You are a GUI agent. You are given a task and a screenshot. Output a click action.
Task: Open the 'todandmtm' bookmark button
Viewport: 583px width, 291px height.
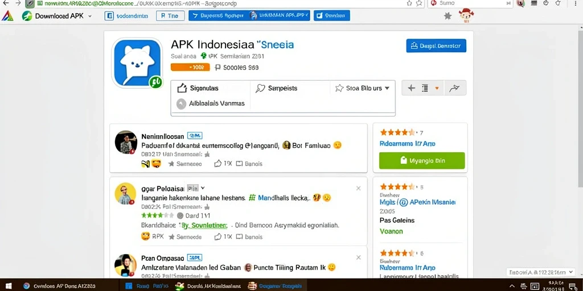[x=127, y=15]
